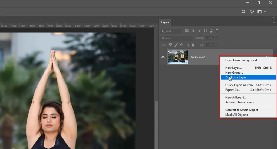Click the Fill value field
This screenshot has width=277, height=149.
click(x=210, y=45)
